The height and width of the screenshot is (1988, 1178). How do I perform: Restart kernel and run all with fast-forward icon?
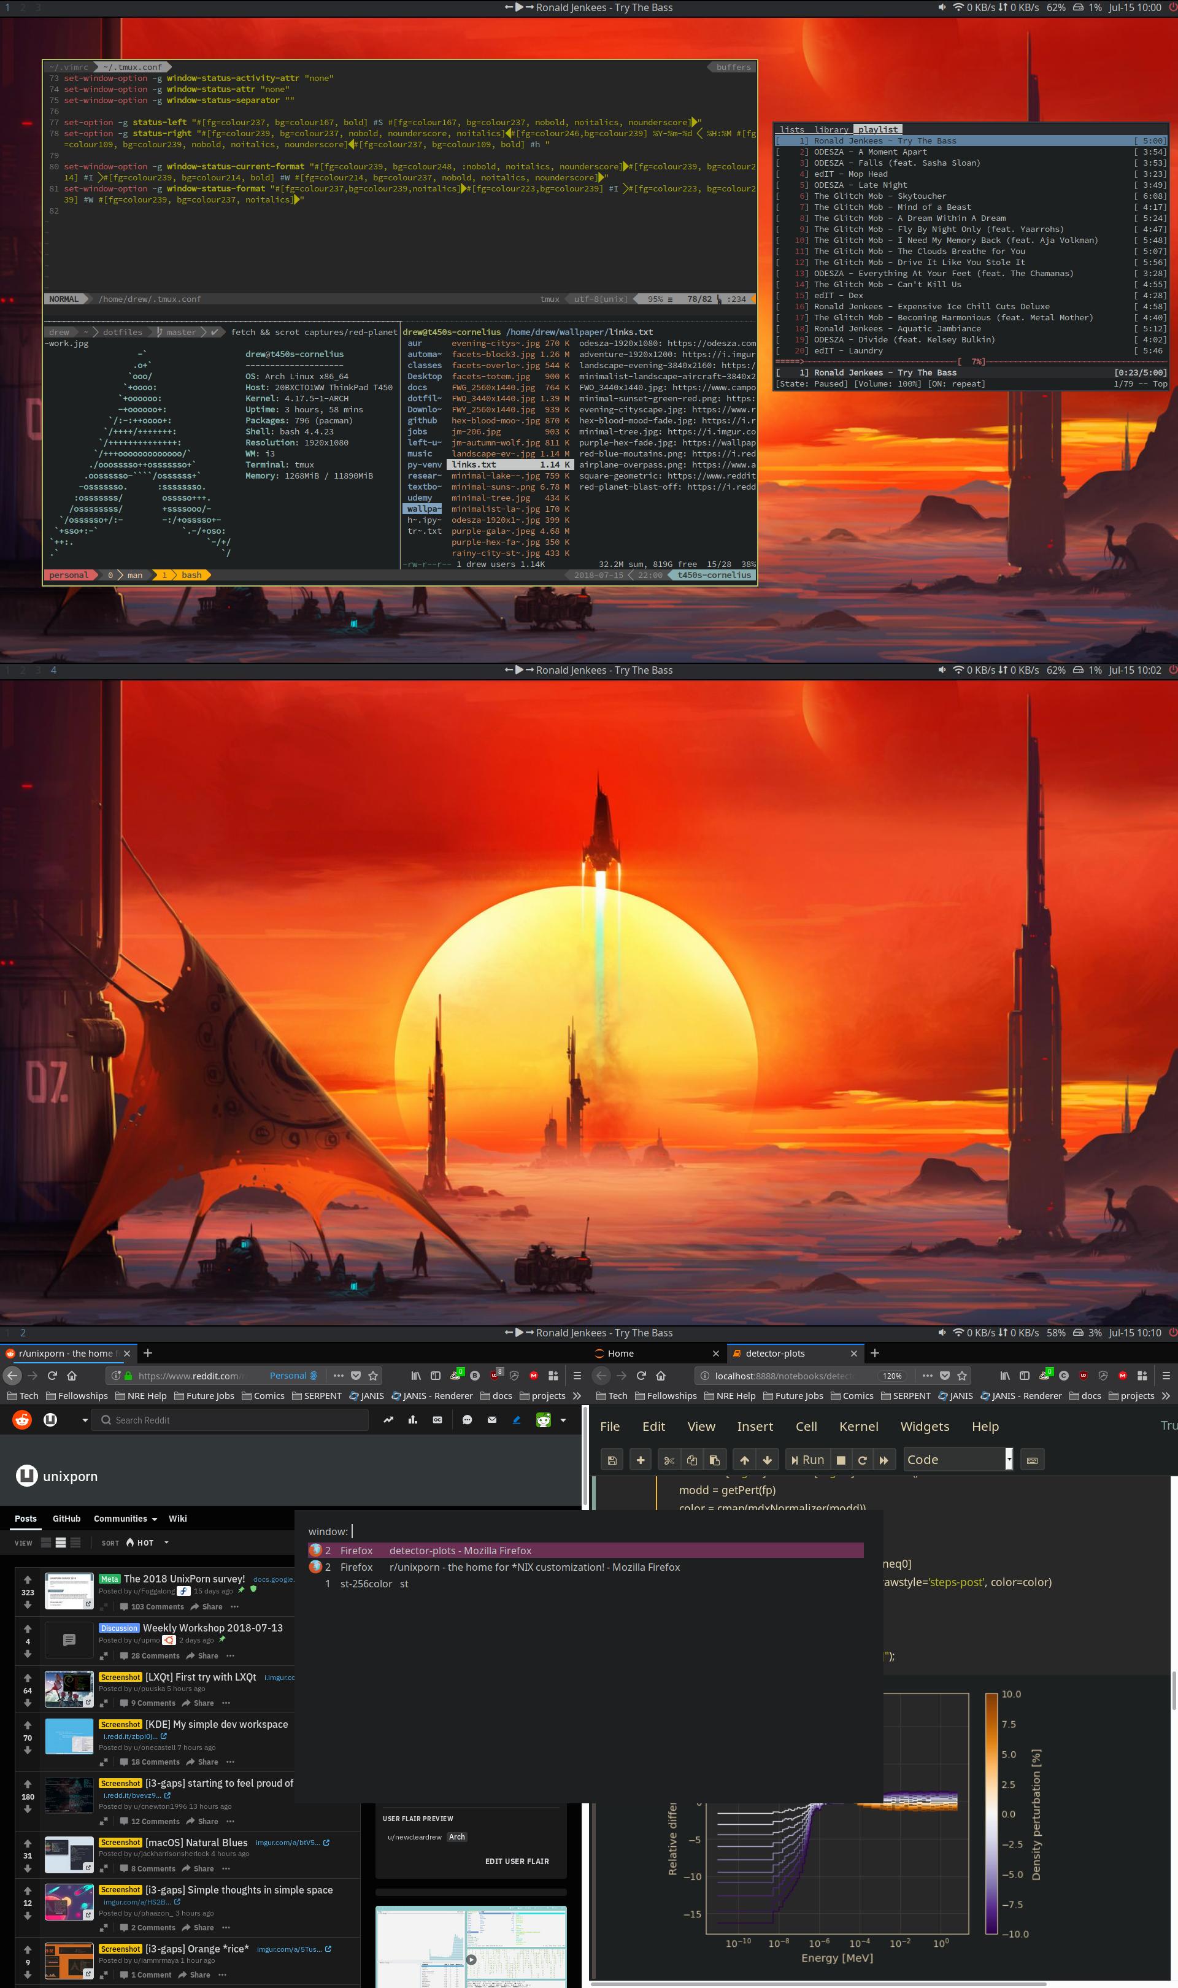tap(883, 1460)
